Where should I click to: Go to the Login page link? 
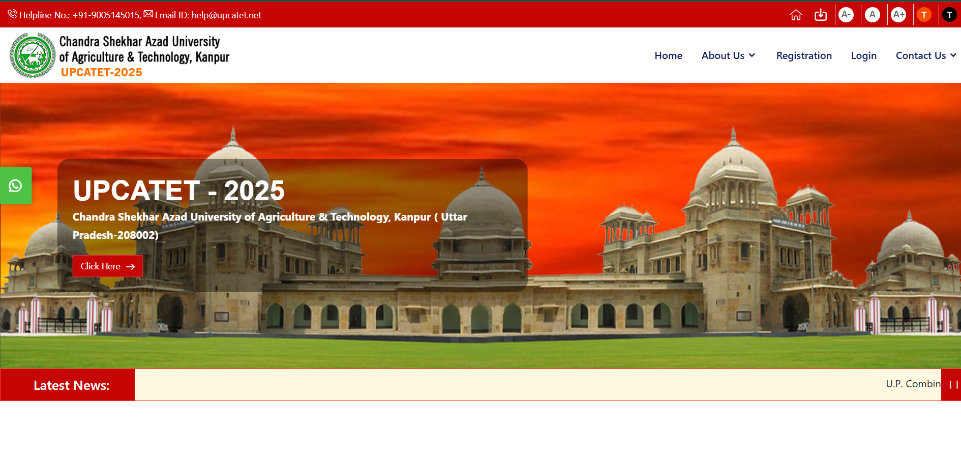(864, 55)
